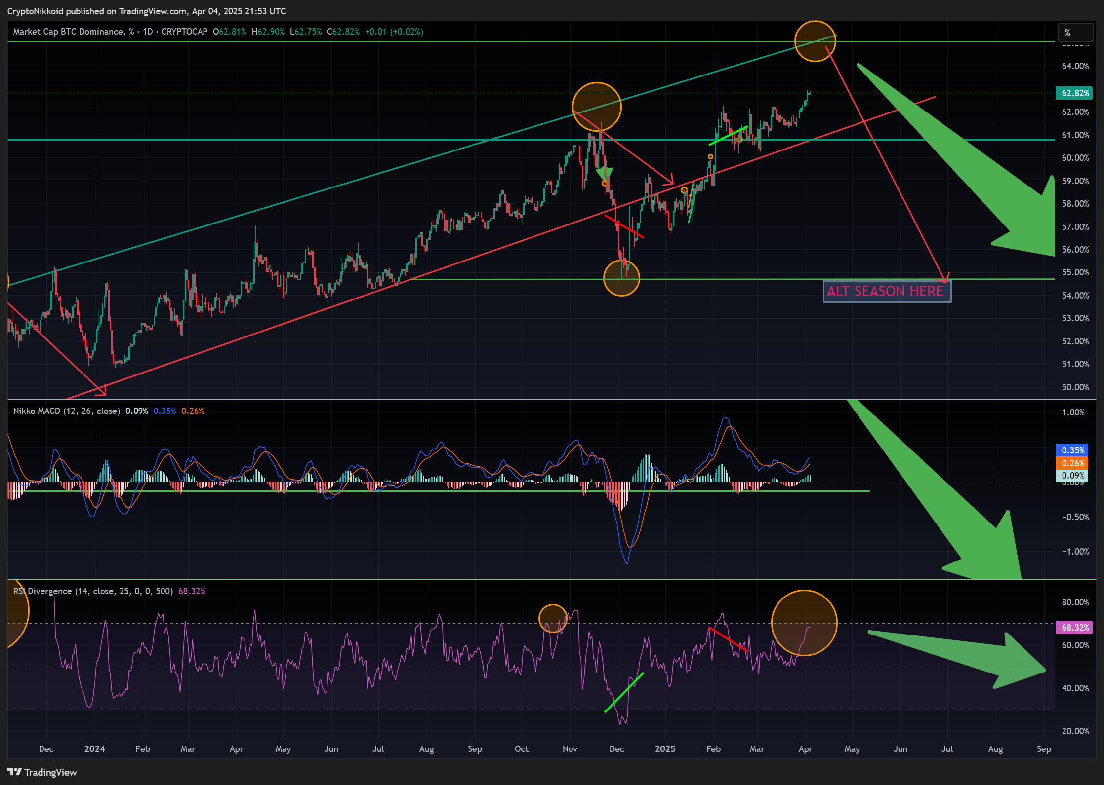This screenshot has height=785, width=1104.
Task: Click the 58.00% price axis label
Action: pos(1075,204)
